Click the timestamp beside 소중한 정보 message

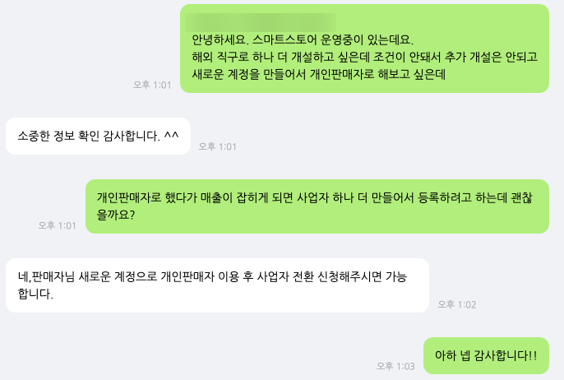click(217, 146)
